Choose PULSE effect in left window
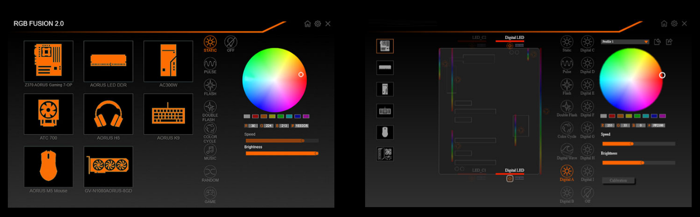Viewport: 700px width, 217px height. (x=210, y=65)
